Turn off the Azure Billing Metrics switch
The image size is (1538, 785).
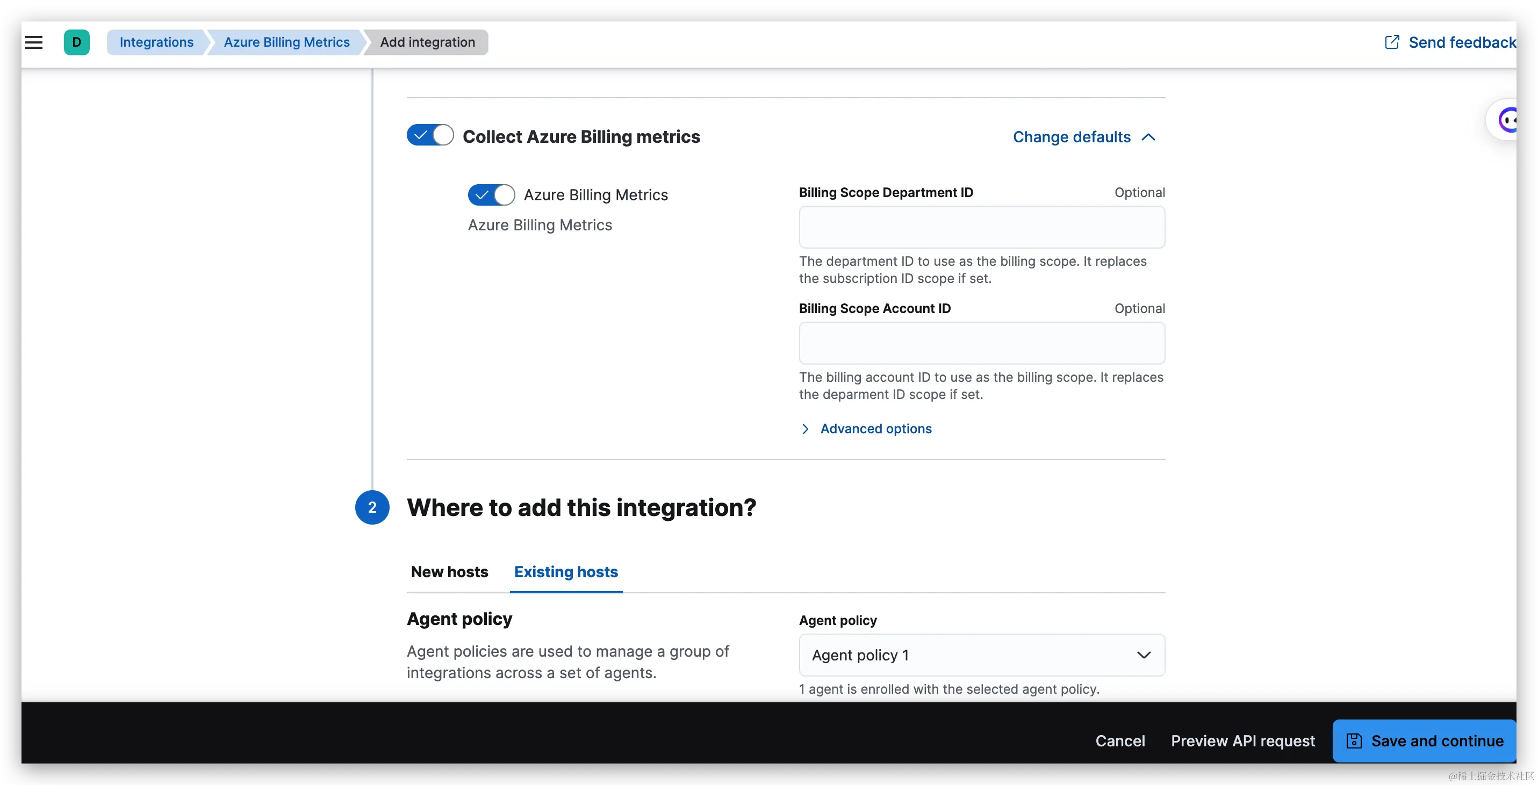pyautogui.click(x=491, y=195)
